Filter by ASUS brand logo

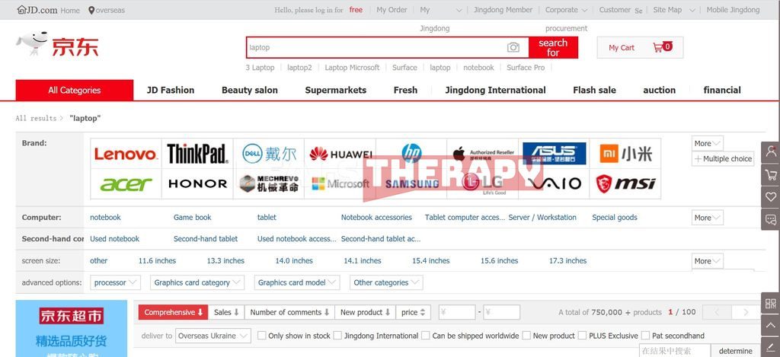tap(555, 154)
